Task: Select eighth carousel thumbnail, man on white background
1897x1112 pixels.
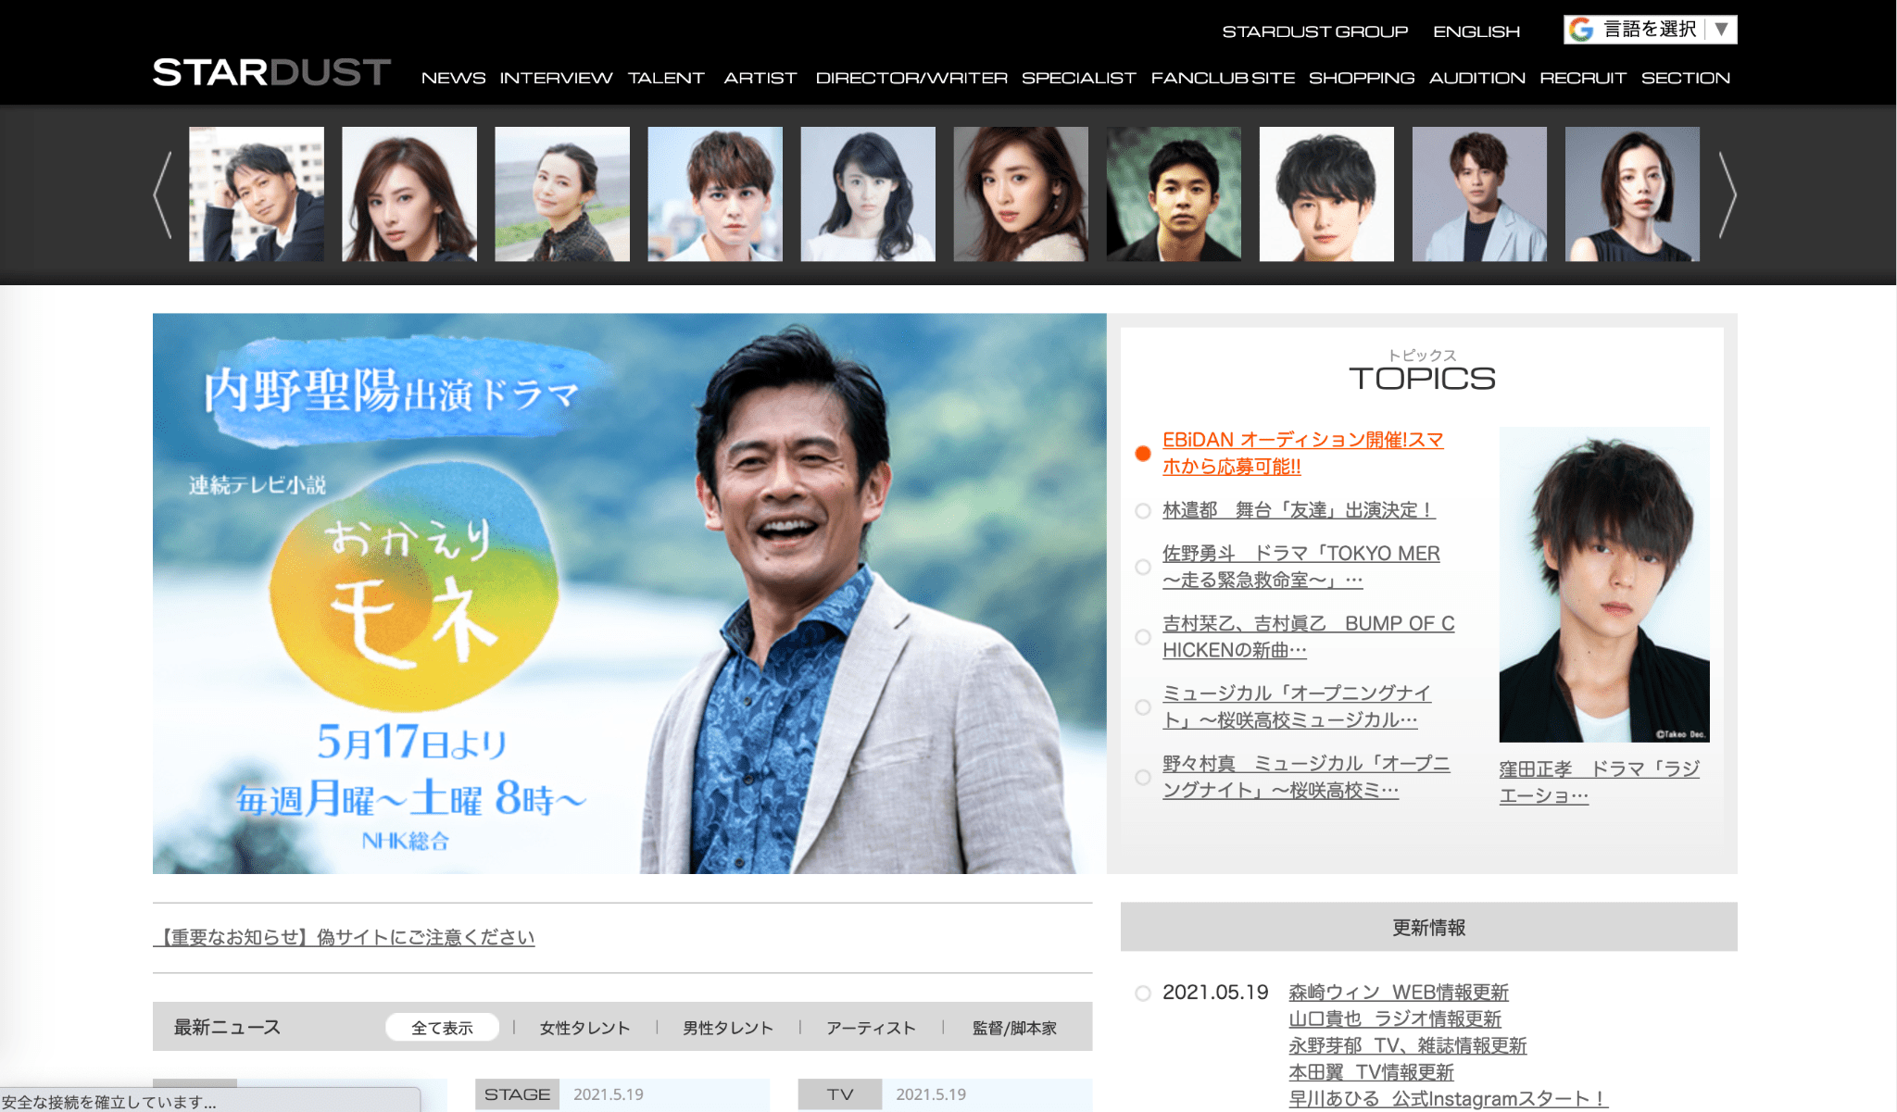Action: (x=1326, y=194)
